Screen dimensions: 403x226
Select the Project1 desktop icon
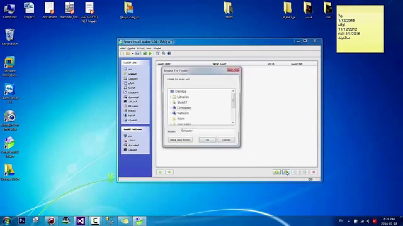pos(29,10)
